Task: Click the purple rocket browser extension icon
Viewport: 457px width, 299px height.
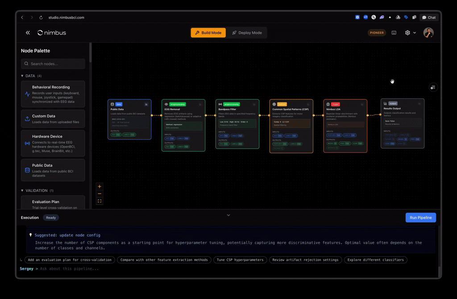Action: tap(382, 17)
